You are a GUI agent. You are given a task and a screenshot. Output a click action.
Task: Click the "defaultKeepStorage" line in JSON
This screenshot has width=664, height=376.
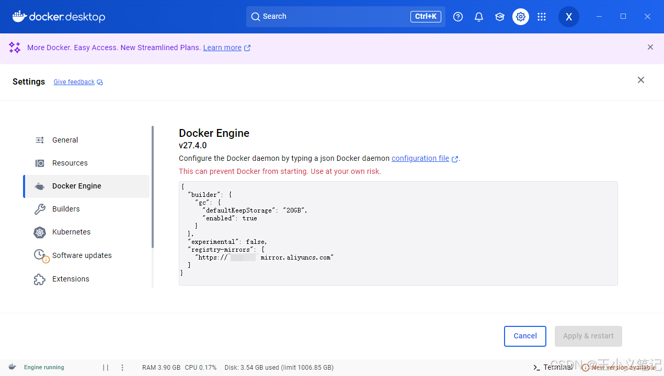tap(255, 210)
